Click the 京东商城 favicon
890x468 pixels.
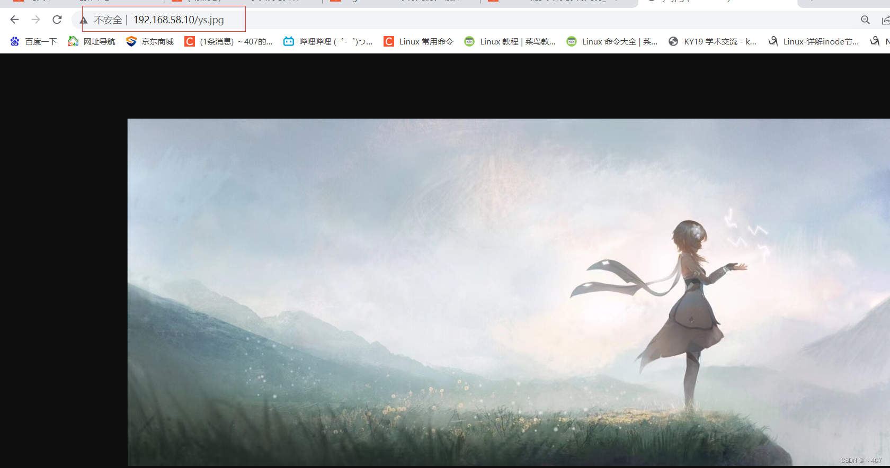coord(131,41)
